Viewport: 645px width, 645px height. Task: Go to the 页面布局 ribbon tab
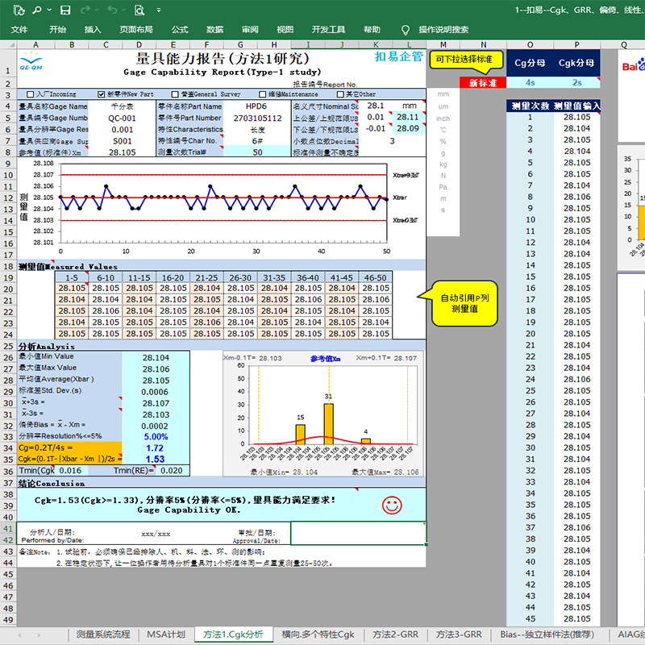tap(136, 30)
